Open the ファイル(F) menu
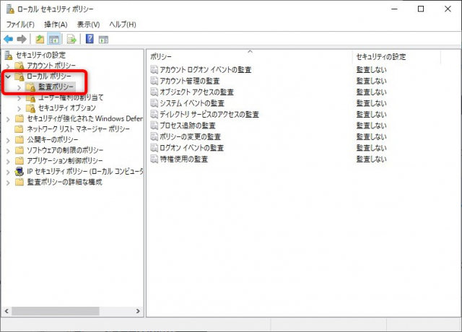 pyautogui.click(x=21, y=25)
